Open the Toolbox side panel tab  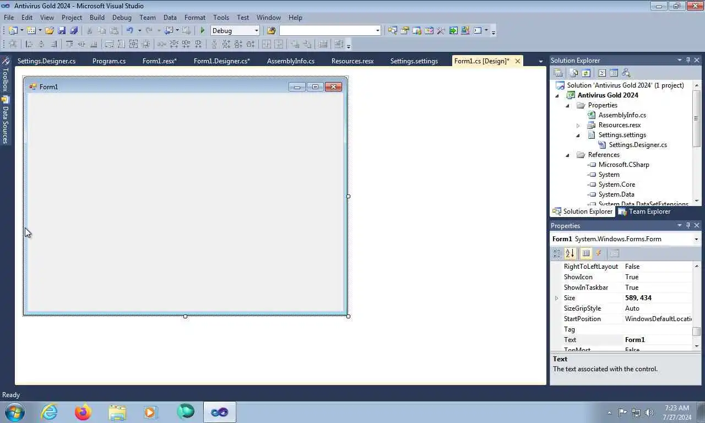(5, 76)
